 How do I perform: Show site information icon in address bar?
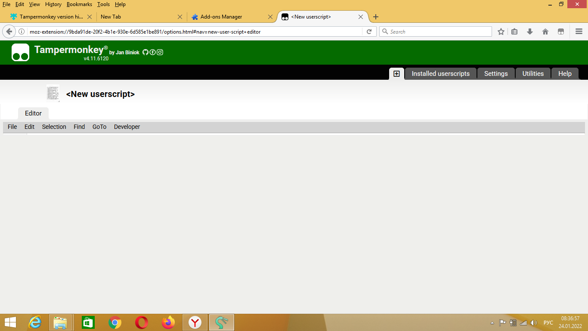click(22, 31)
